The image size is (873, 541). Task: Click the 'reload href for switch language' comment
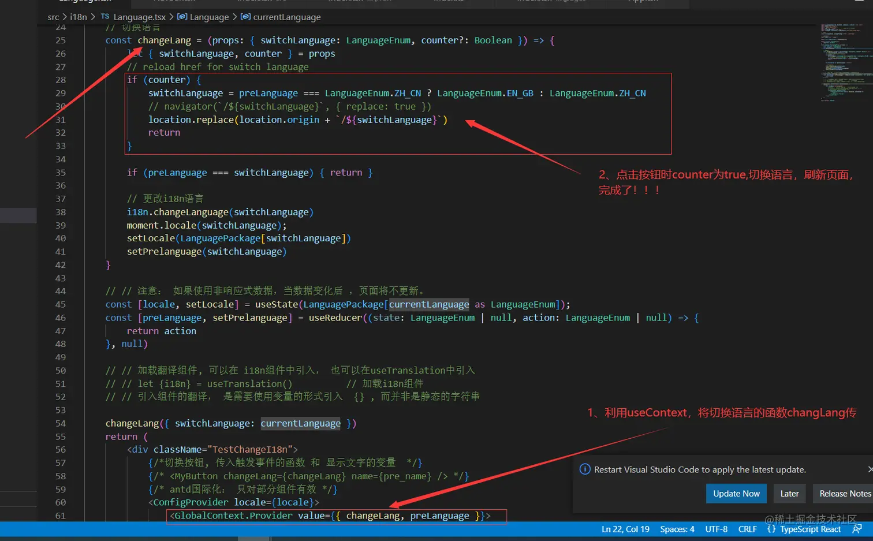(x=218, y=67)
